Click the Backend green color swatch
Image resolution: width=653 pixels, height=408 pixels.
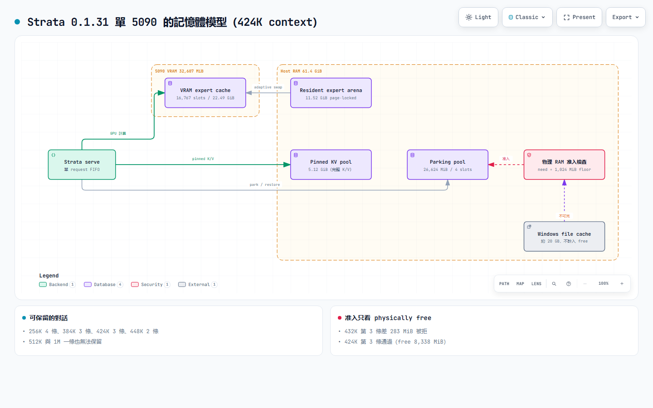pyautogui.click(x=43, y=285)
